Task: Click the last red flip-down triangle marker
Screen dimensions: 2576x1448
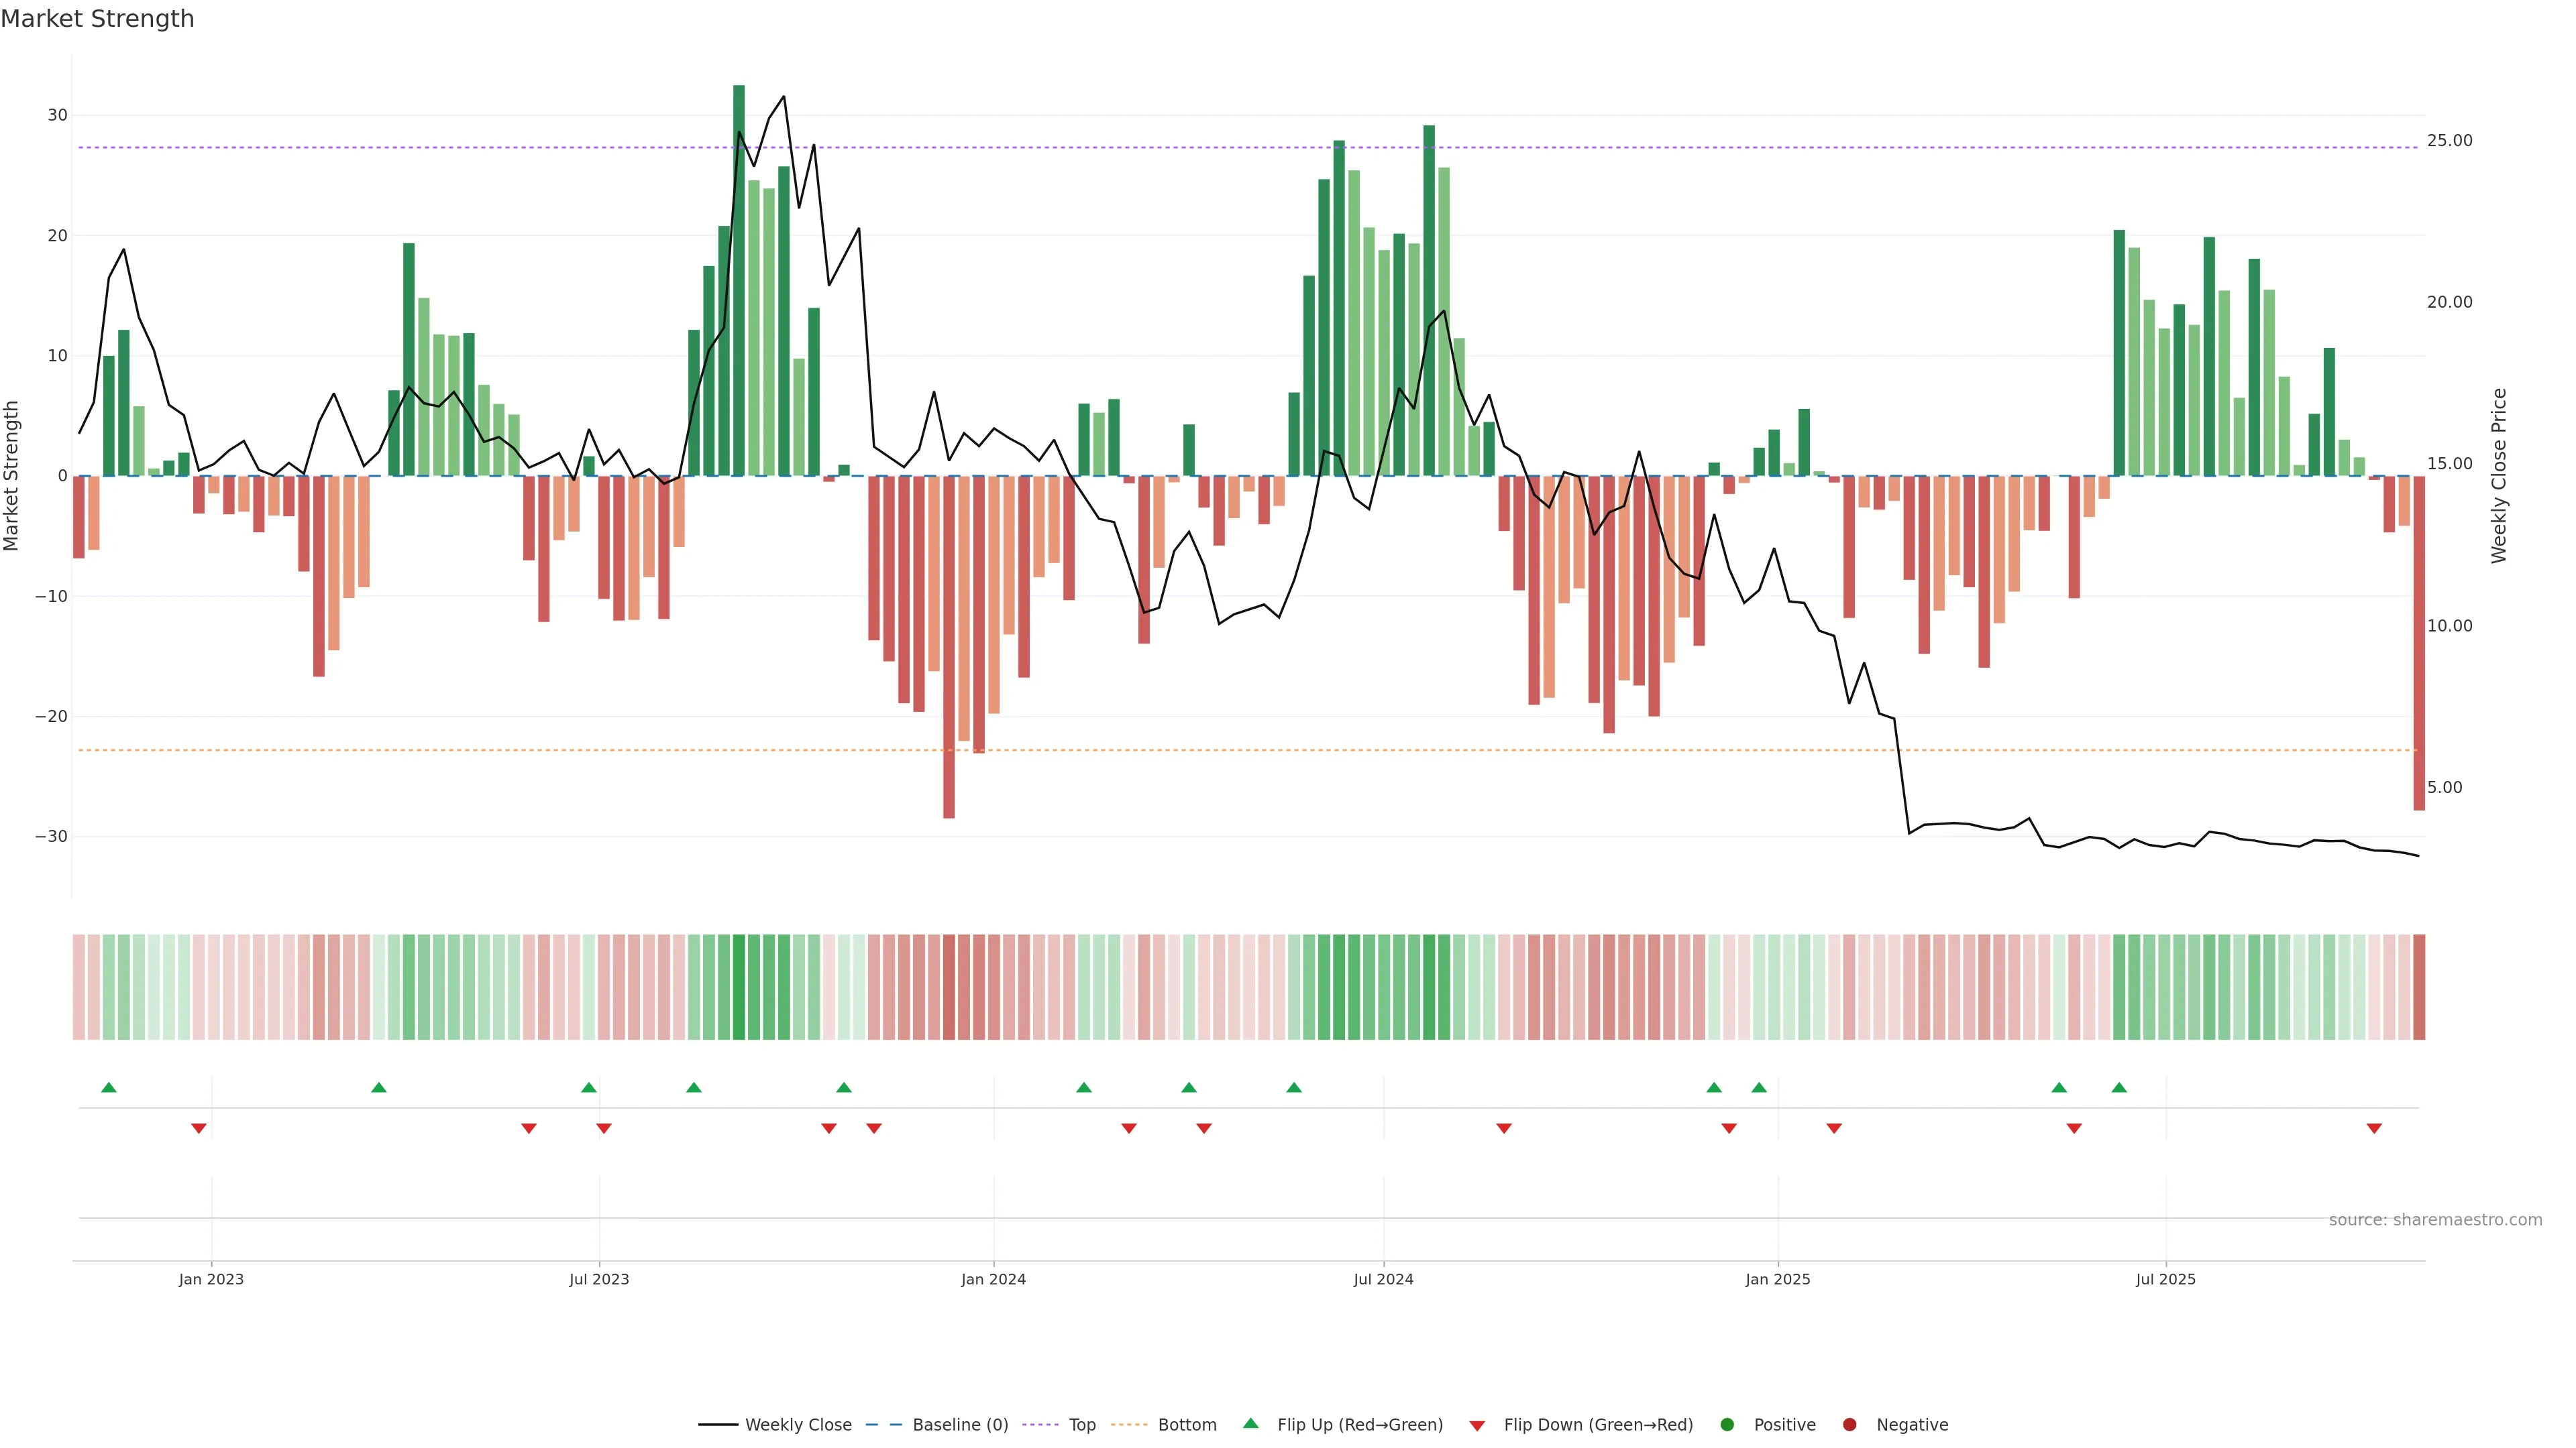Action: [2374, 1128]
